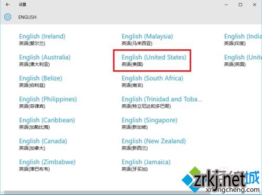Select English (Ireland) language
Viewport: 262px width, 195px height.
pos(42,39)
